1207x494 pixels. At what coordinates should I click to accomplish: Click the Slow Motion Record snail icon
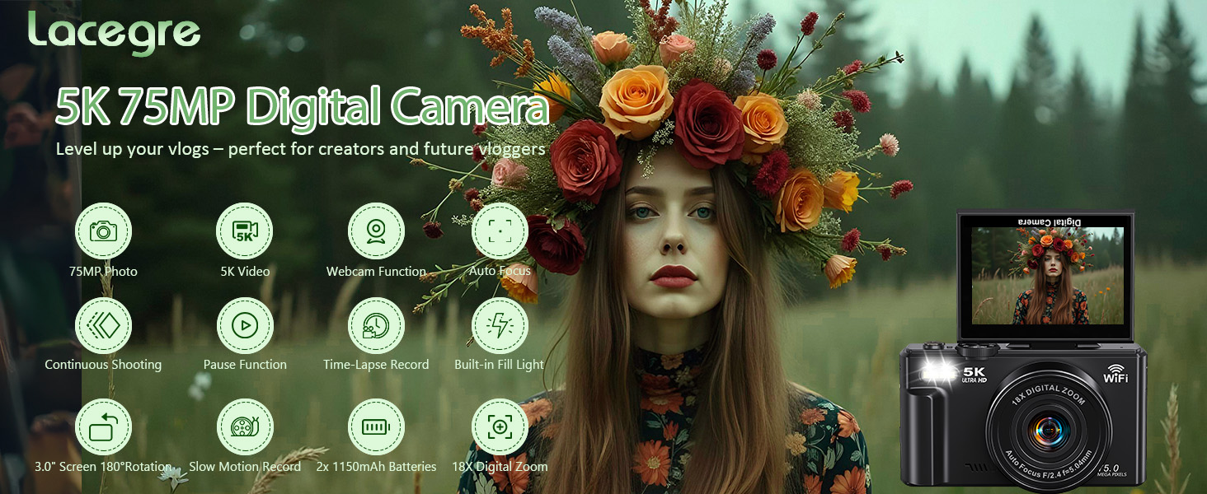point(245,426)
